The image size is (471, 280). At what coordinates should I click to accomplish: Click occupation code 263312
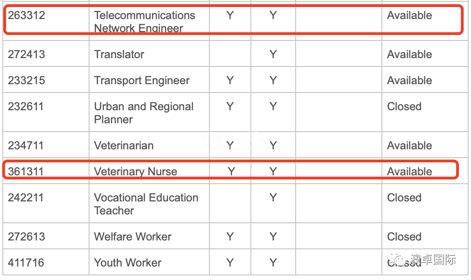[27, 15]
